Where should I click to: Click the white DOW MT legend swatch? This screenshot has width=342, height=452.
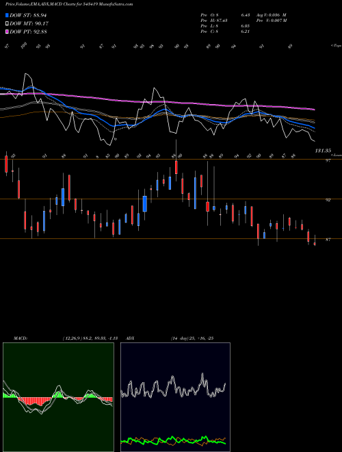pos(8,24)
